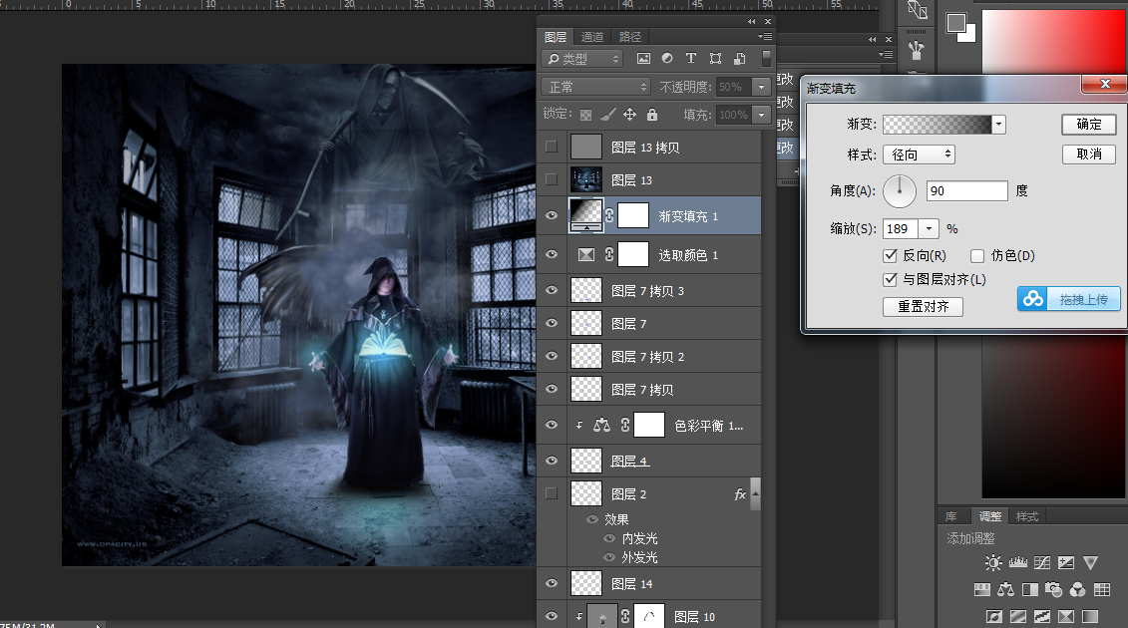Add a Posterize adjustment

pos(1018,616)
